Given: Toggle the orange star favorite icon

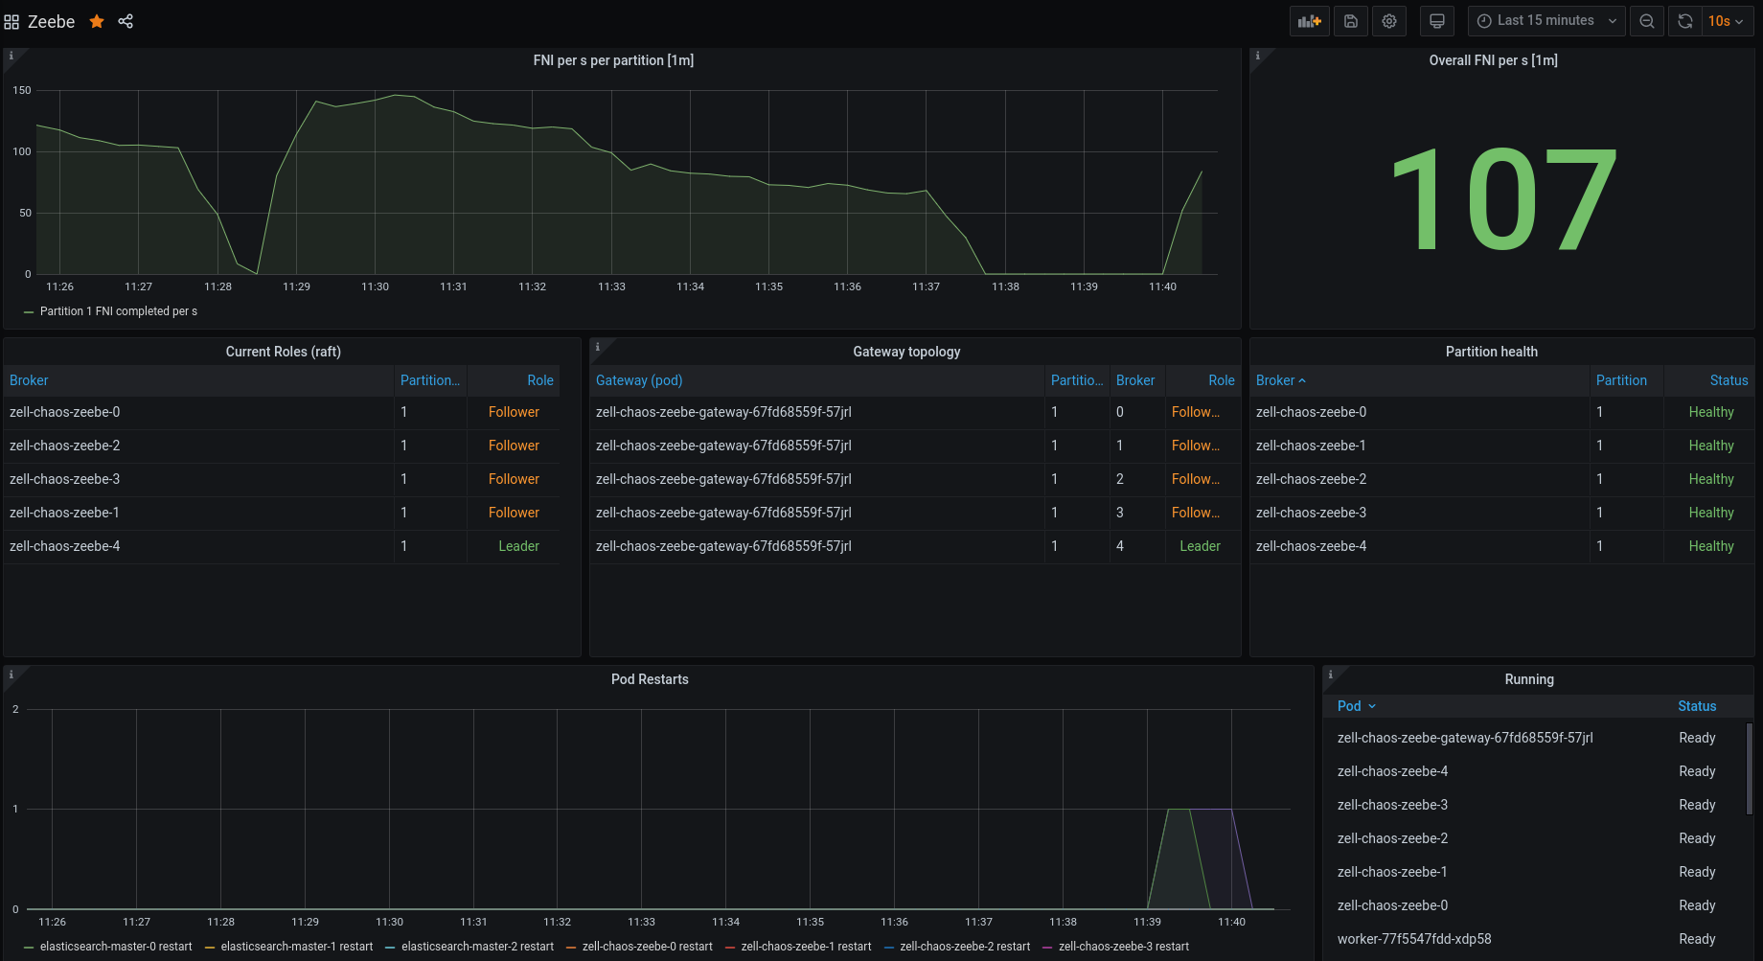Looking at the screenshot, I should [97, 21].
